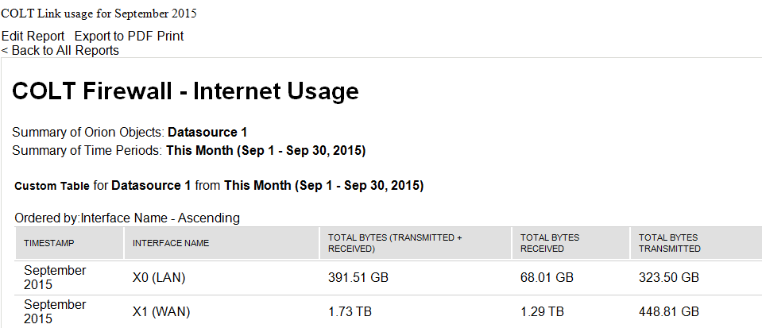Click the 68.01 GB received value
This screenshot has width=762, height=328.
(547, 277)
